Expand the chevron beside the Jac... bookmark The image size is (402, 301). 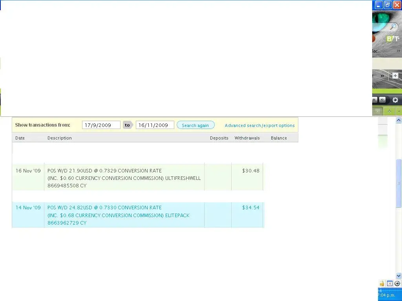[x=398, y=51]
